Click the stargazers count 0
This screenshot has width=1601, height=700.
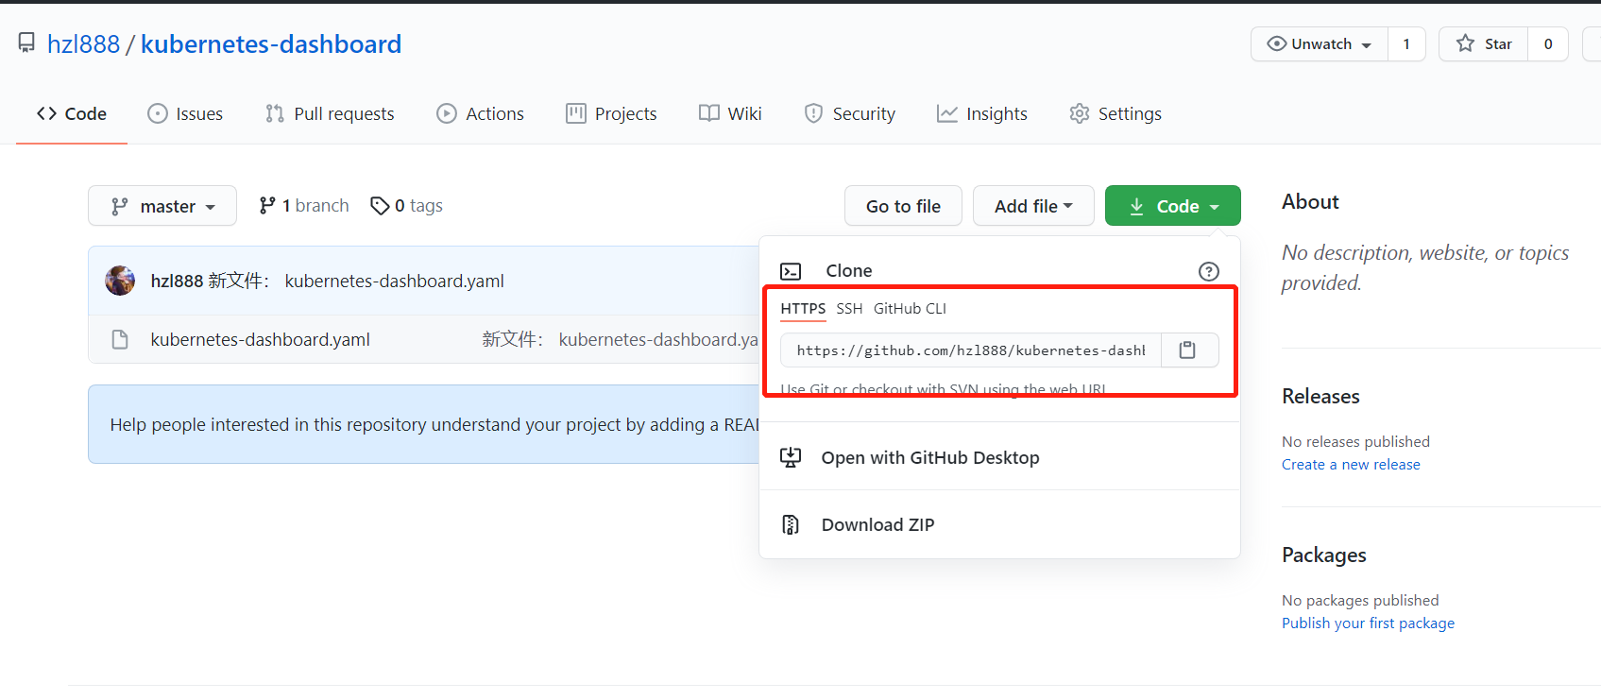point(1548,43)
